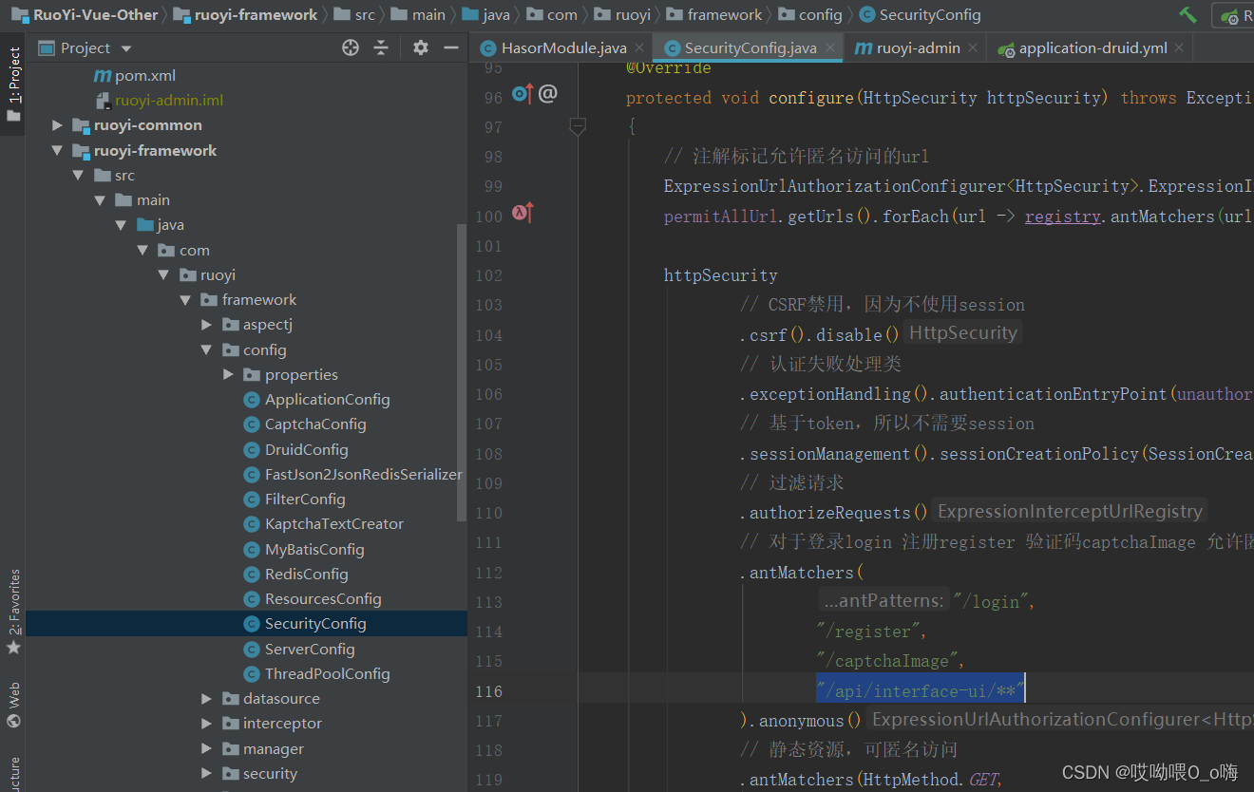Collapse all nodes in Project tree

pos(379,47)
